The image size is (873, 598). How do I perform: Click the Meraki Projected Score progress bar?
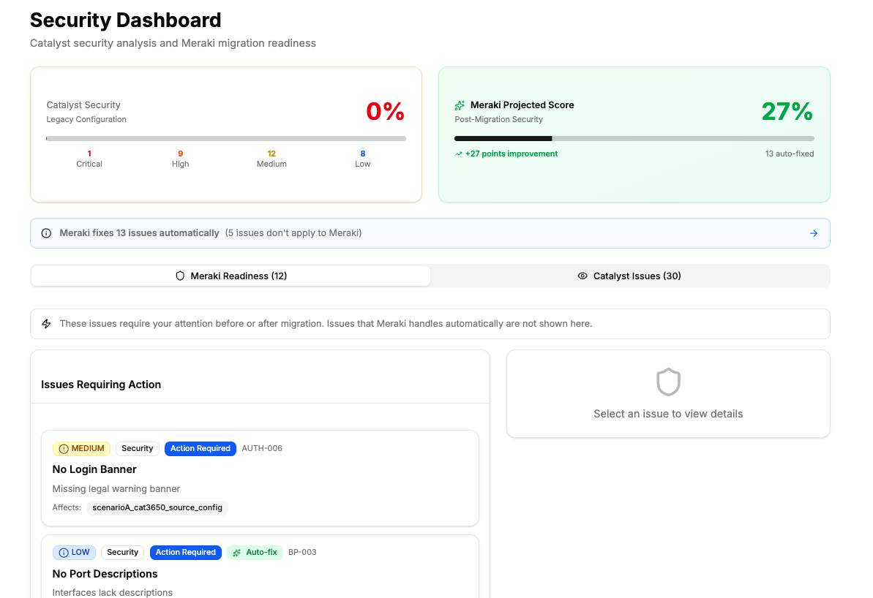[634, 138]
